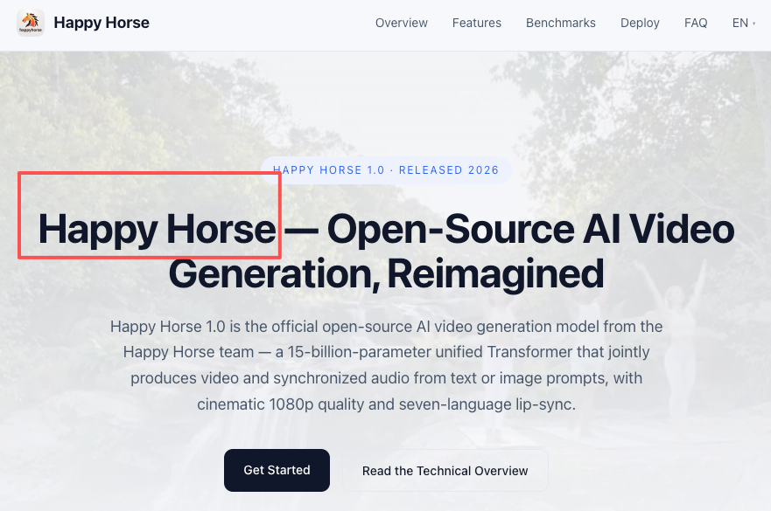The width and height of the screenshot is (771, 511).
Task: Go to the Features section
Action: point(476,23)
